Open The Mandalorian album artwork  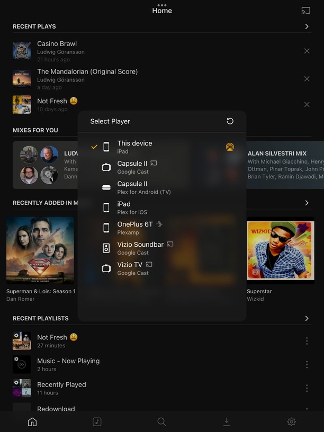(22, 78)
